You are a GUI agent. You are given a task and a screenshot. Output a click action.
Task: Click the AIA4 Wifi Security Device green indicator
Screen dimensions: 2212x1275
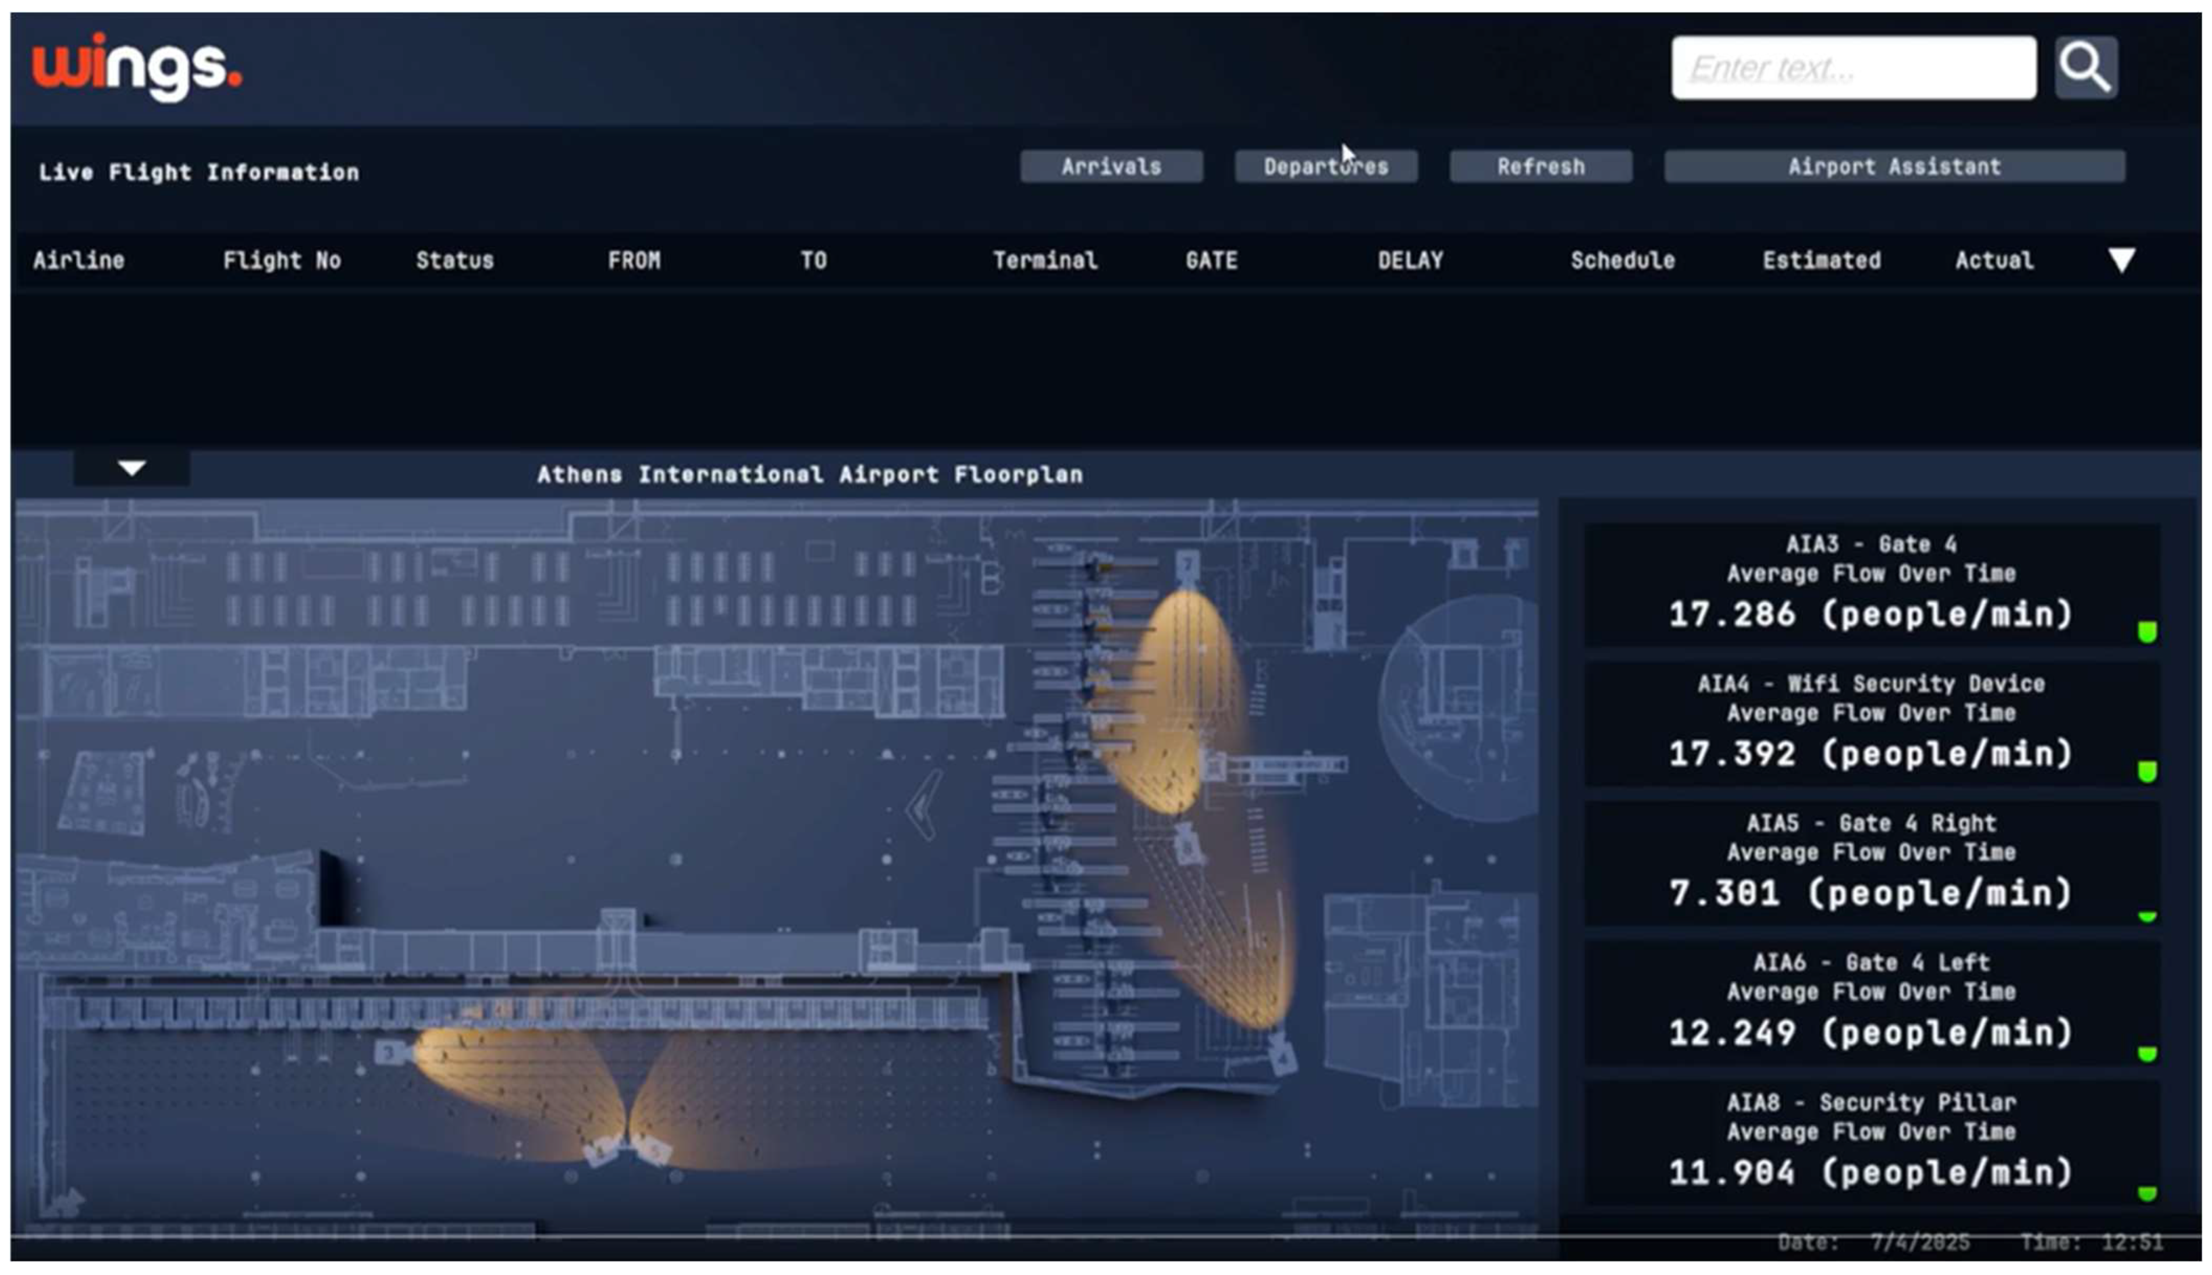click(2146, 771)
